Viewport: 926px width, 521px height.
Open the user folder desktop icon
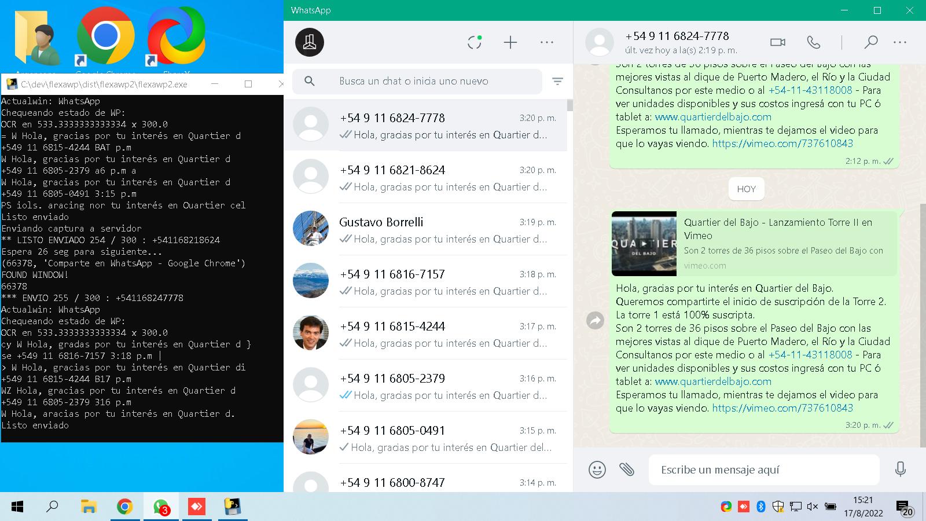36,38
